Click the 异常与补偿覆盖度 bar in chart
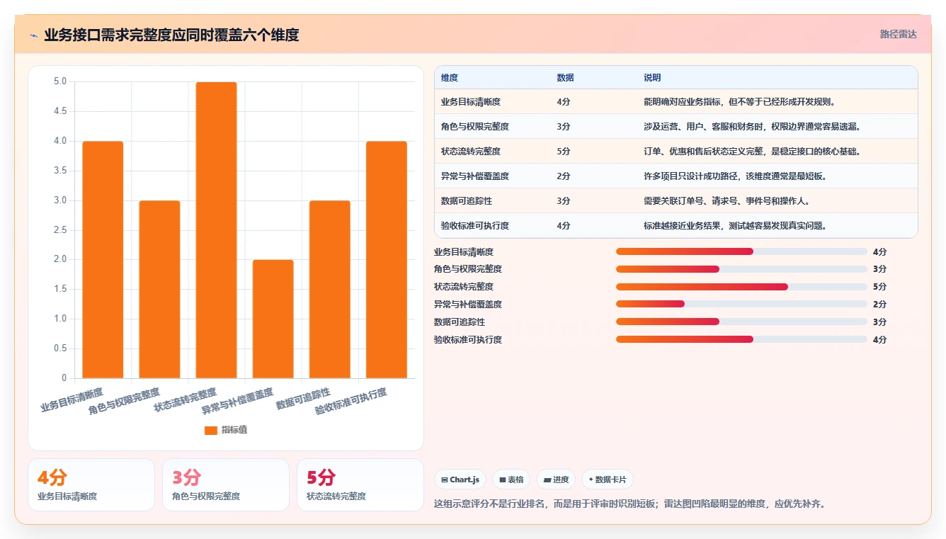Viewport: 946px width, 539px height. 273,319
